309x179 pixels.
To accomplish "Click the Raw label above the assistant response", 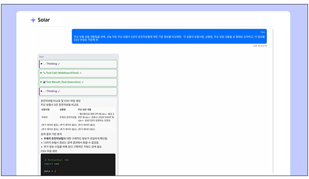I will click(x=41, y=57).
